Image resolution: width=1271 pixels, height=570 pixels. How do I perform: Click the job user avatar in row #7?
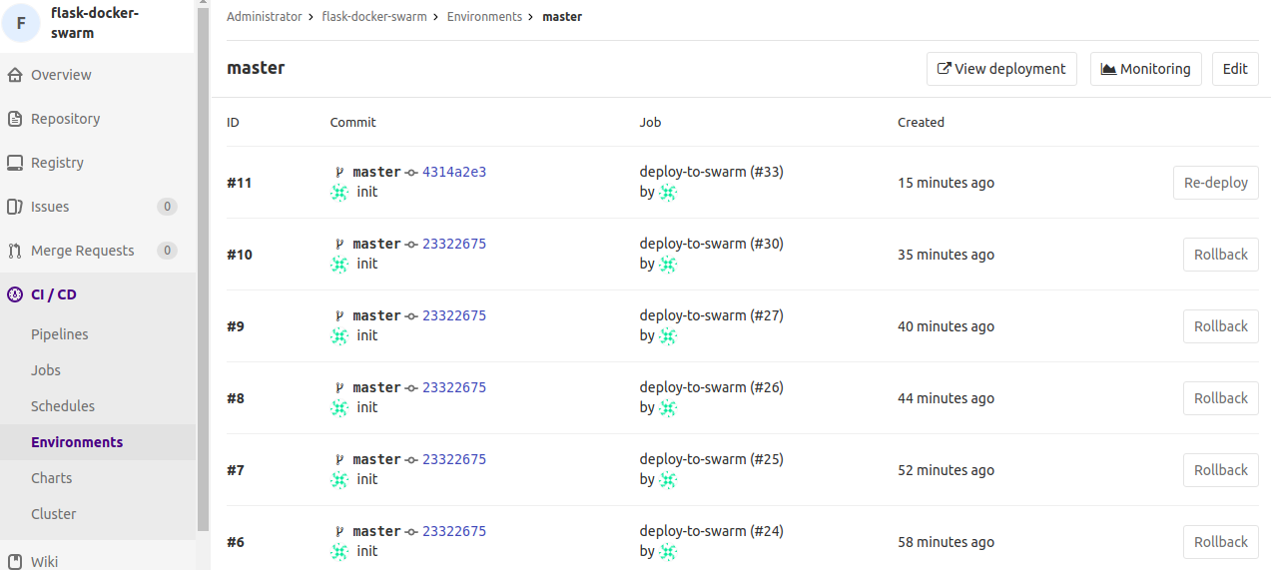click(x=668, y=479)
